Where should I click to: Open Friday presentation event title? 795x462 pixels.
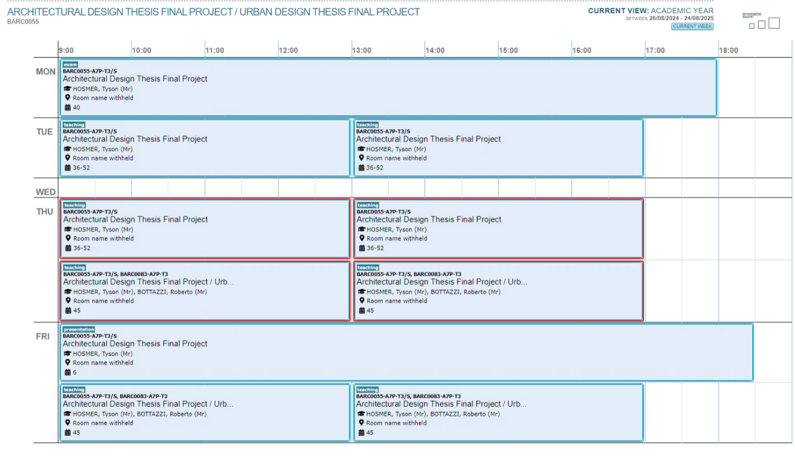[135, 344]
